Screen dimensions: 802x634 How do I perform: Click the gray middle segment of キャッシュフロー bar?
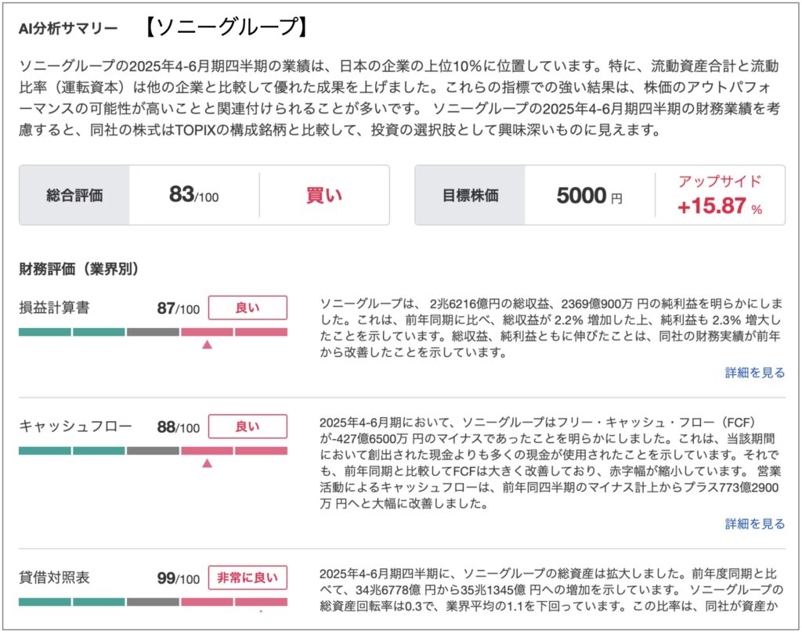point(153,451)
